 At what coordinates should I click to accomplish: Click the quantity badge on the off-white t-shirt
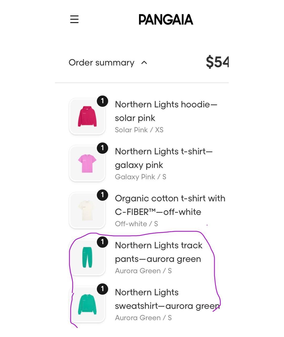click(102, 195)
